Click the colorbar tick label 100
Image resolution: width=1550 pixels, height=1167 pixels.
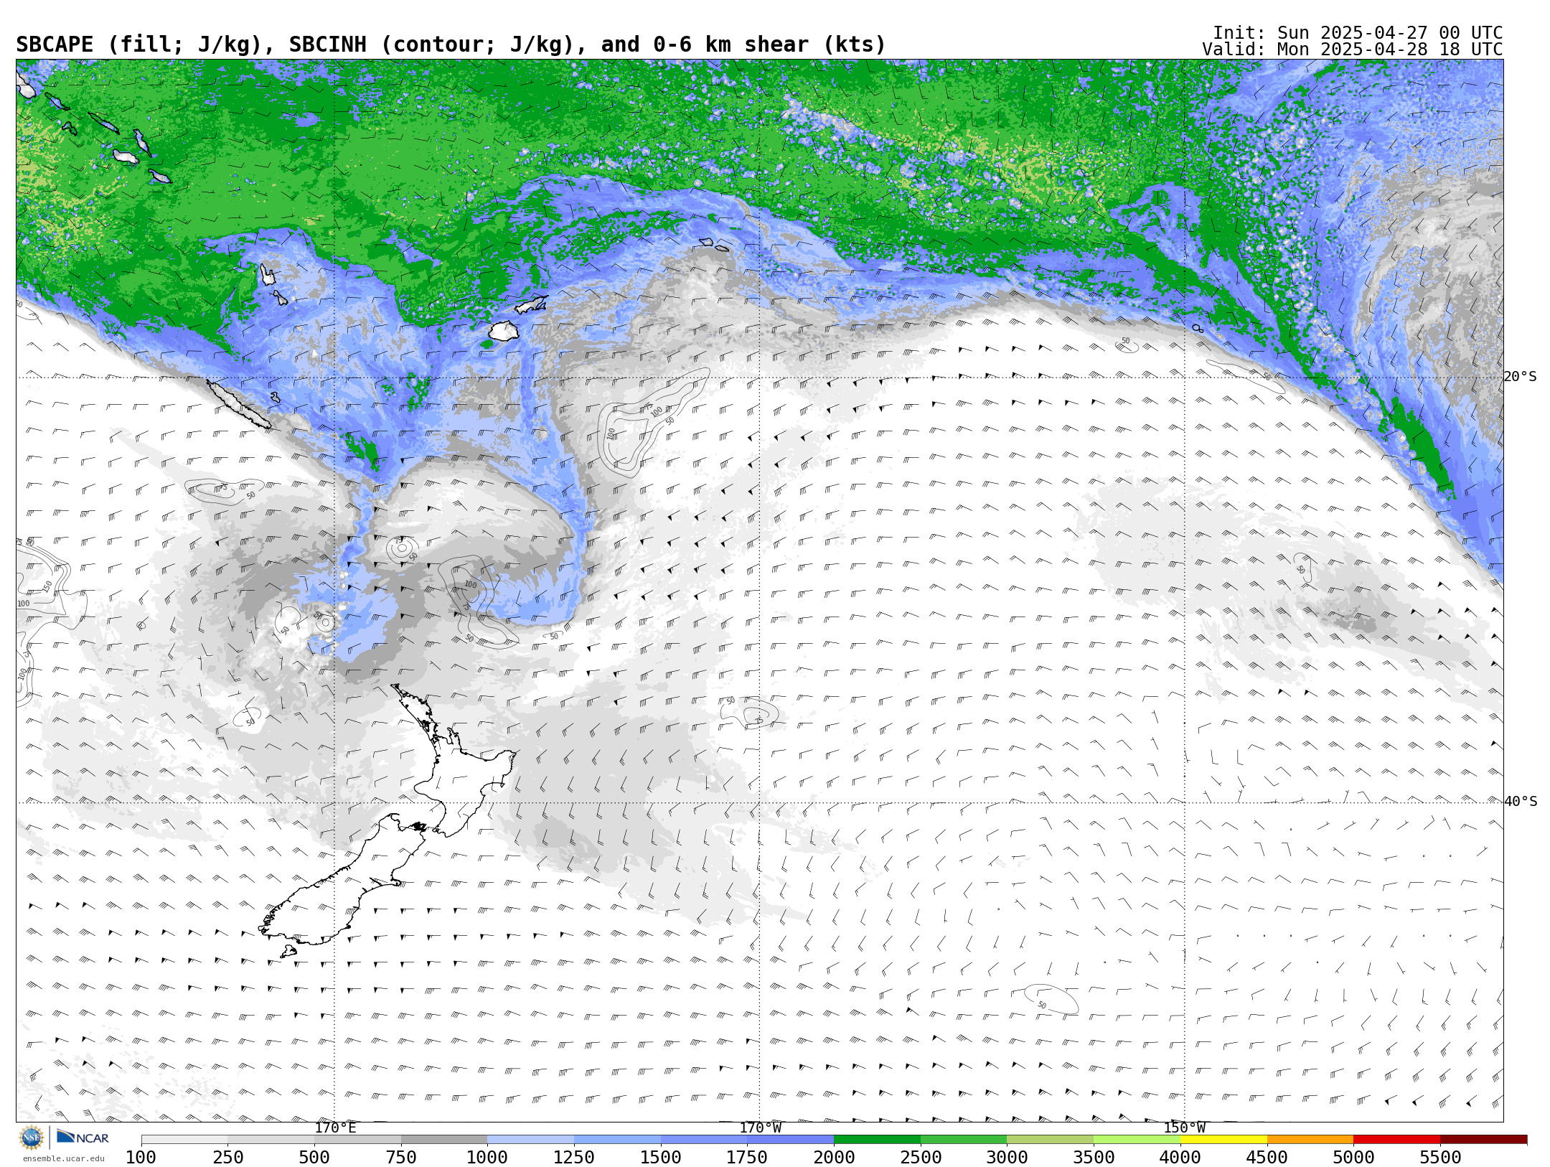click(x=141, y=1157)
